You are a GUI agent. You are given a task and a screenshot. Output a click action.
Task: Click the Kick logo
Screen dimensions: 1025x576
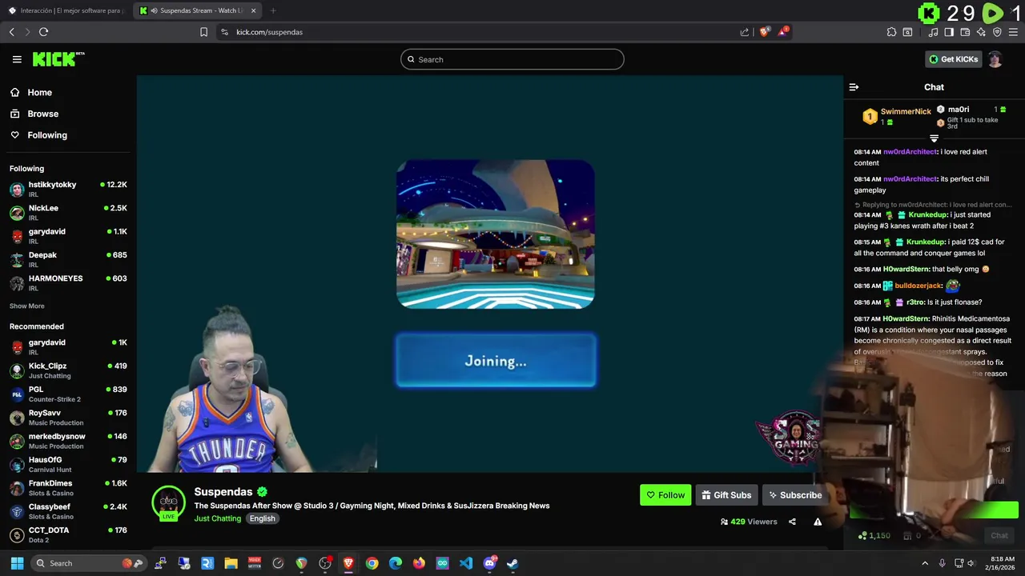[x=58, y=59]
